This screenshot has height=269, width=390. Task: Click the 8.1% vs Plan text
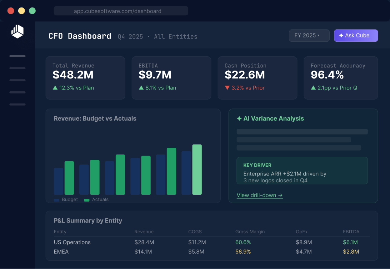click(x=161, y=88)
